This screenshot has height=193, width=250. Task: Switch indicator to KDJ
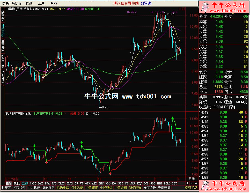pos(139,183)
